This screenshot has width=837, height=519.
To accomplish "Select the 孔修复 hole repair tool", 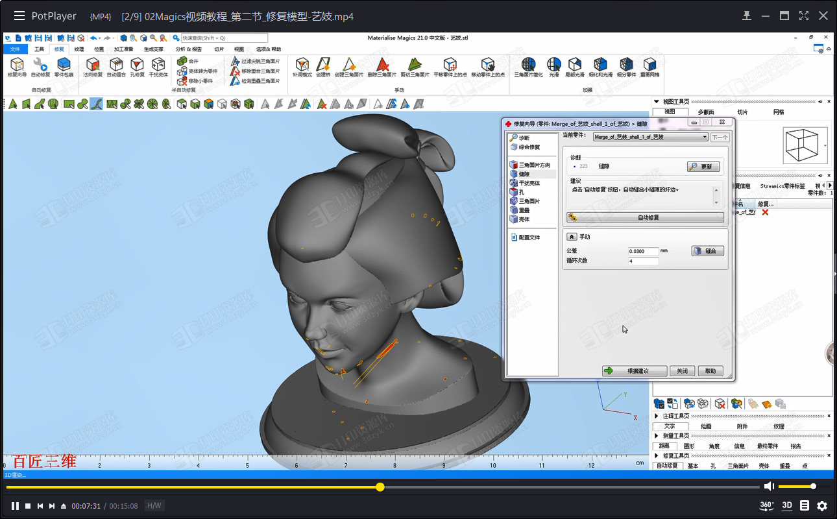I will 137,67.
